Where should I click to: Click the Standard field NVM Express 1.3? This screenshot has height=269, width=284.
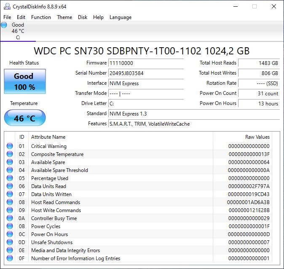tap(194, 114)
